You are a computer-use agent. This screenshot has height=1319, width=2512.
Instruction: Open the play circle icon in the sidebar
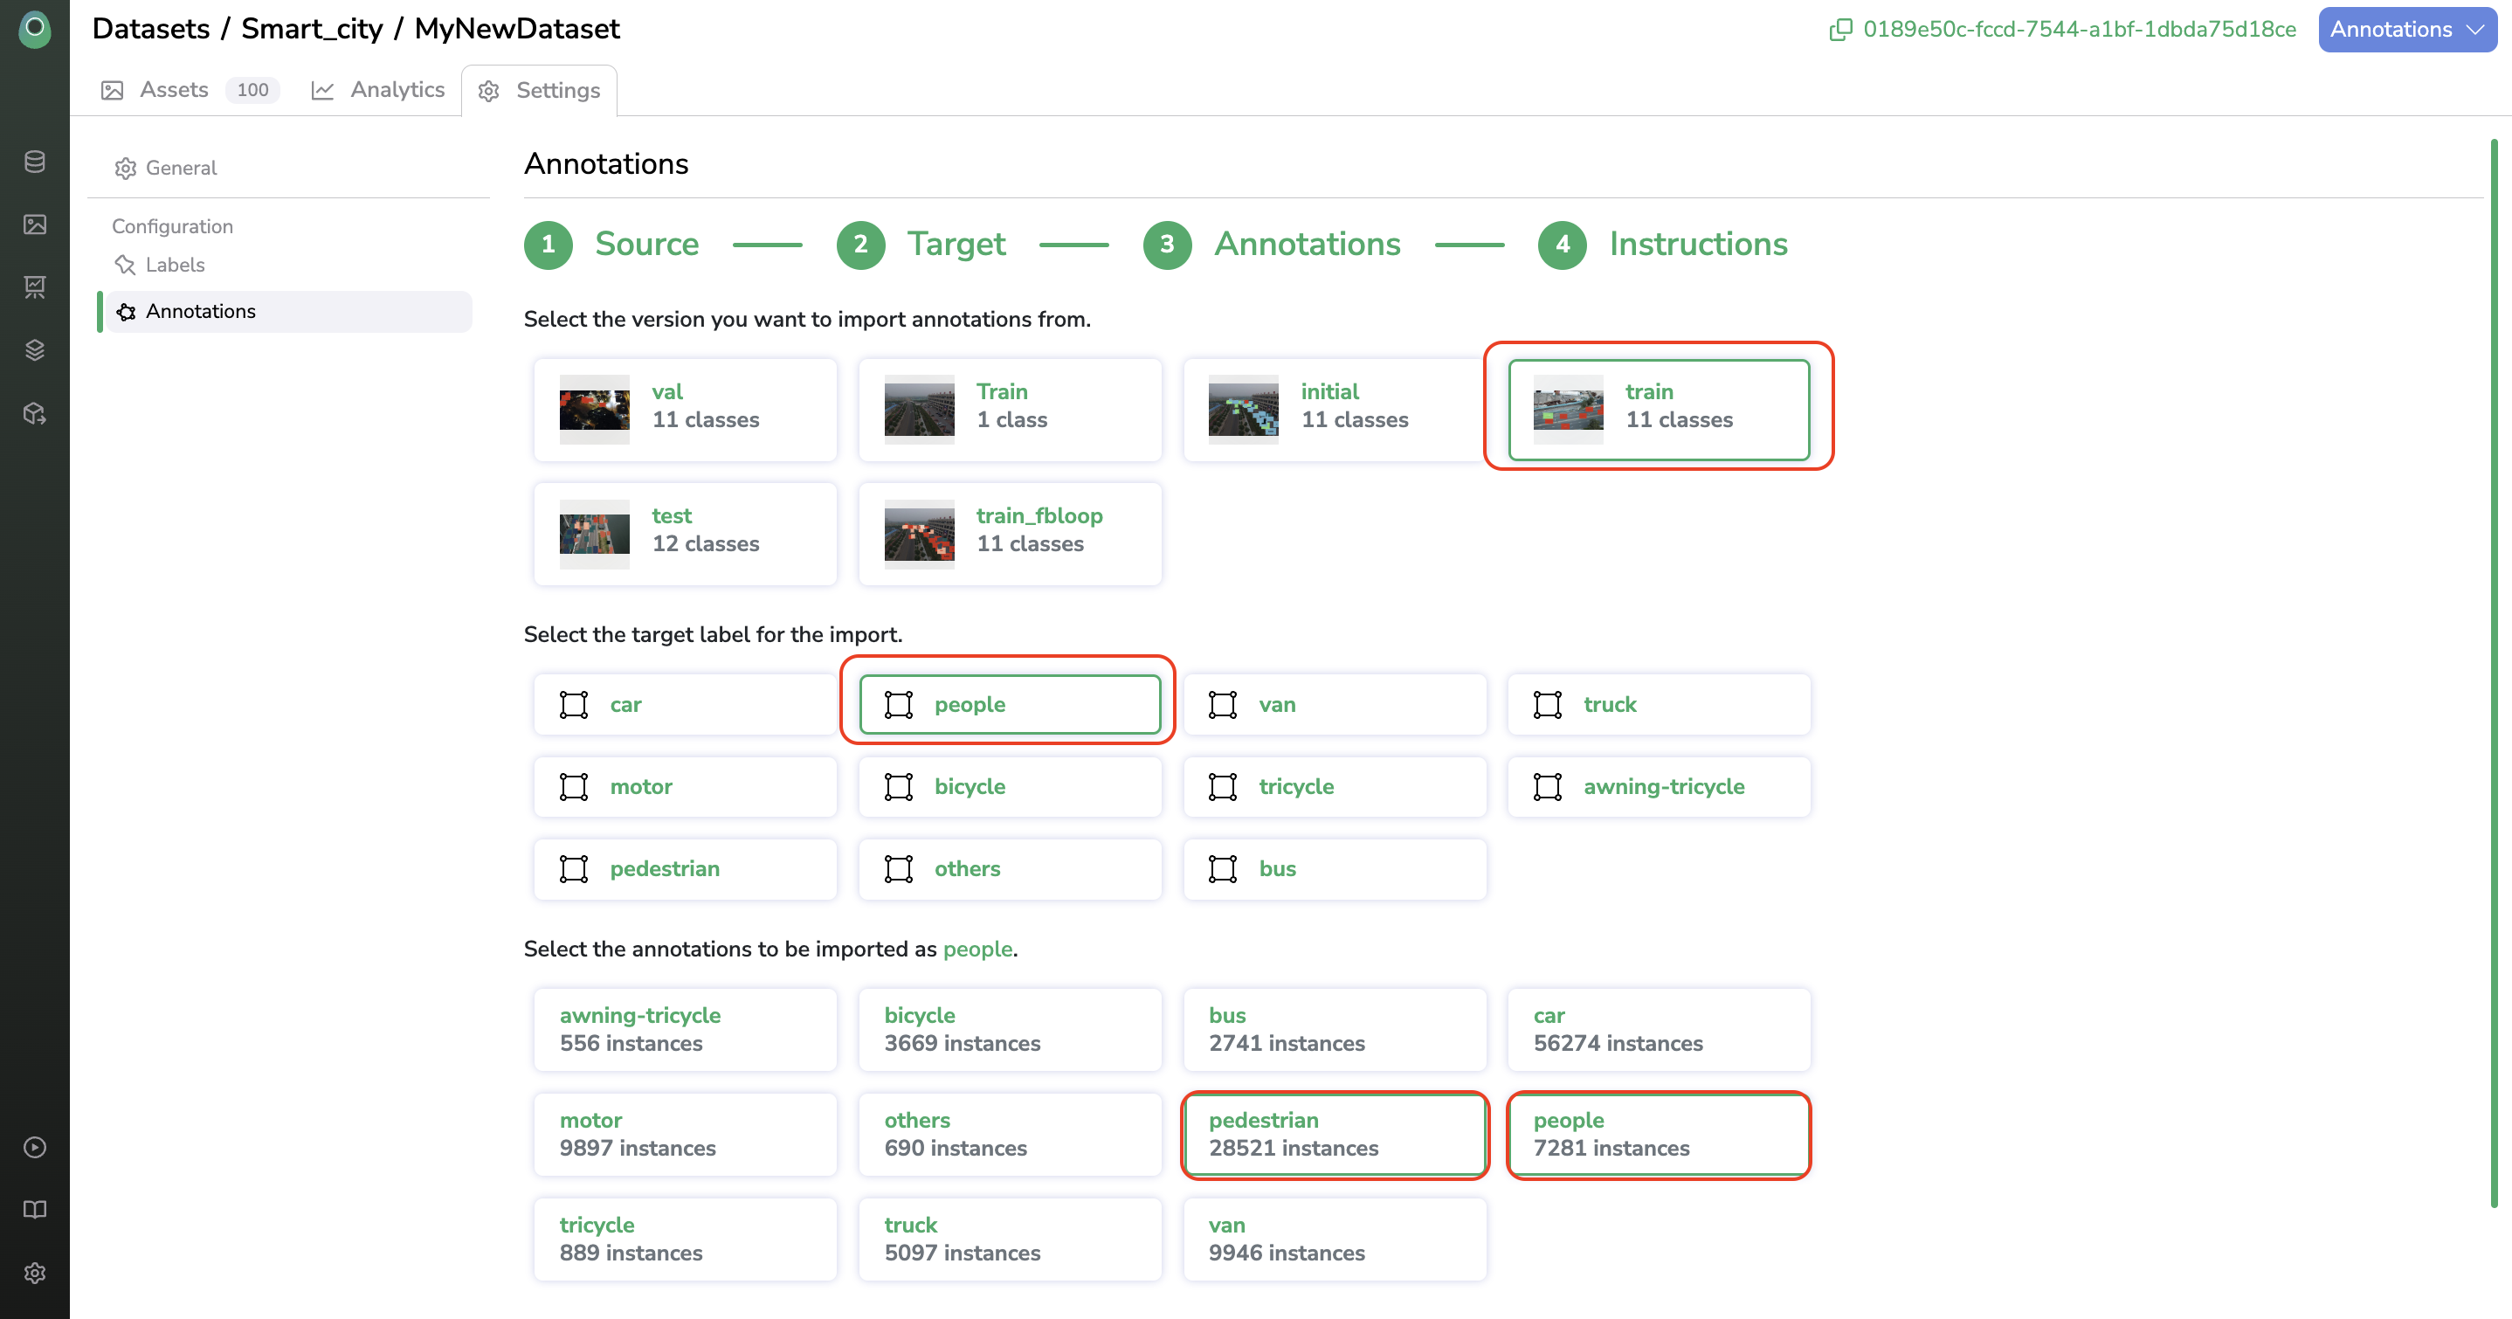click(35, 1147)
